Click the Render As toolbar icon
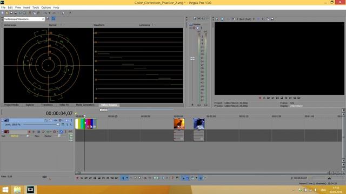The height and width of the screenshot is (194, 346). (x=20, y=13)
